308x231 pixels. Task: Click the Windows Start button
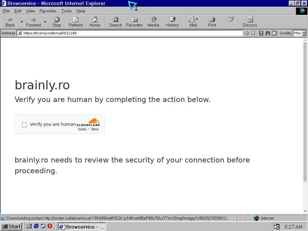pyautogui.click(x=11, y=227)
